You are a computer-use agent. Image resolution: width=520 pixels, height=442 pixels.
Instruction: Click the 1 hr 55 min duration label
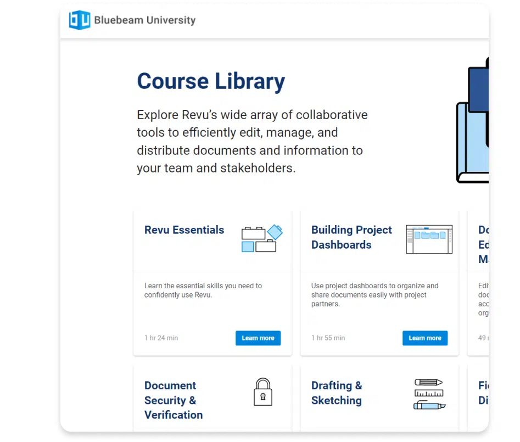pos(328,338)
